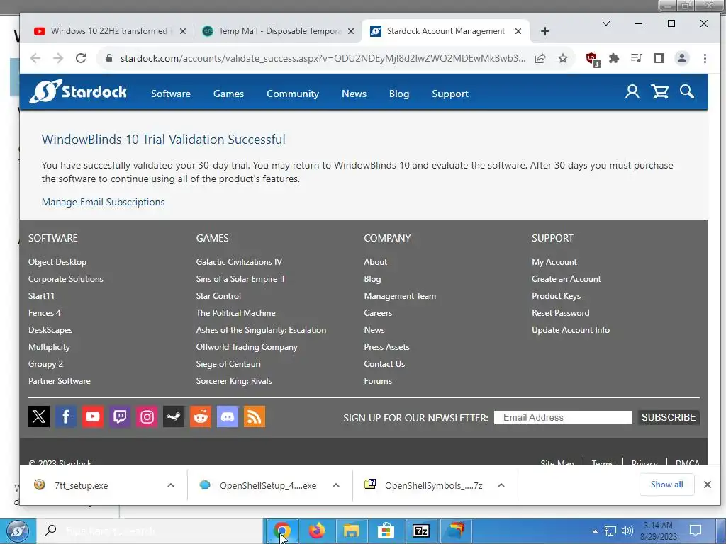Viewport: 726px width, 544px height.
Task: Go back using browser back arrow
Action: pos(35,58)
